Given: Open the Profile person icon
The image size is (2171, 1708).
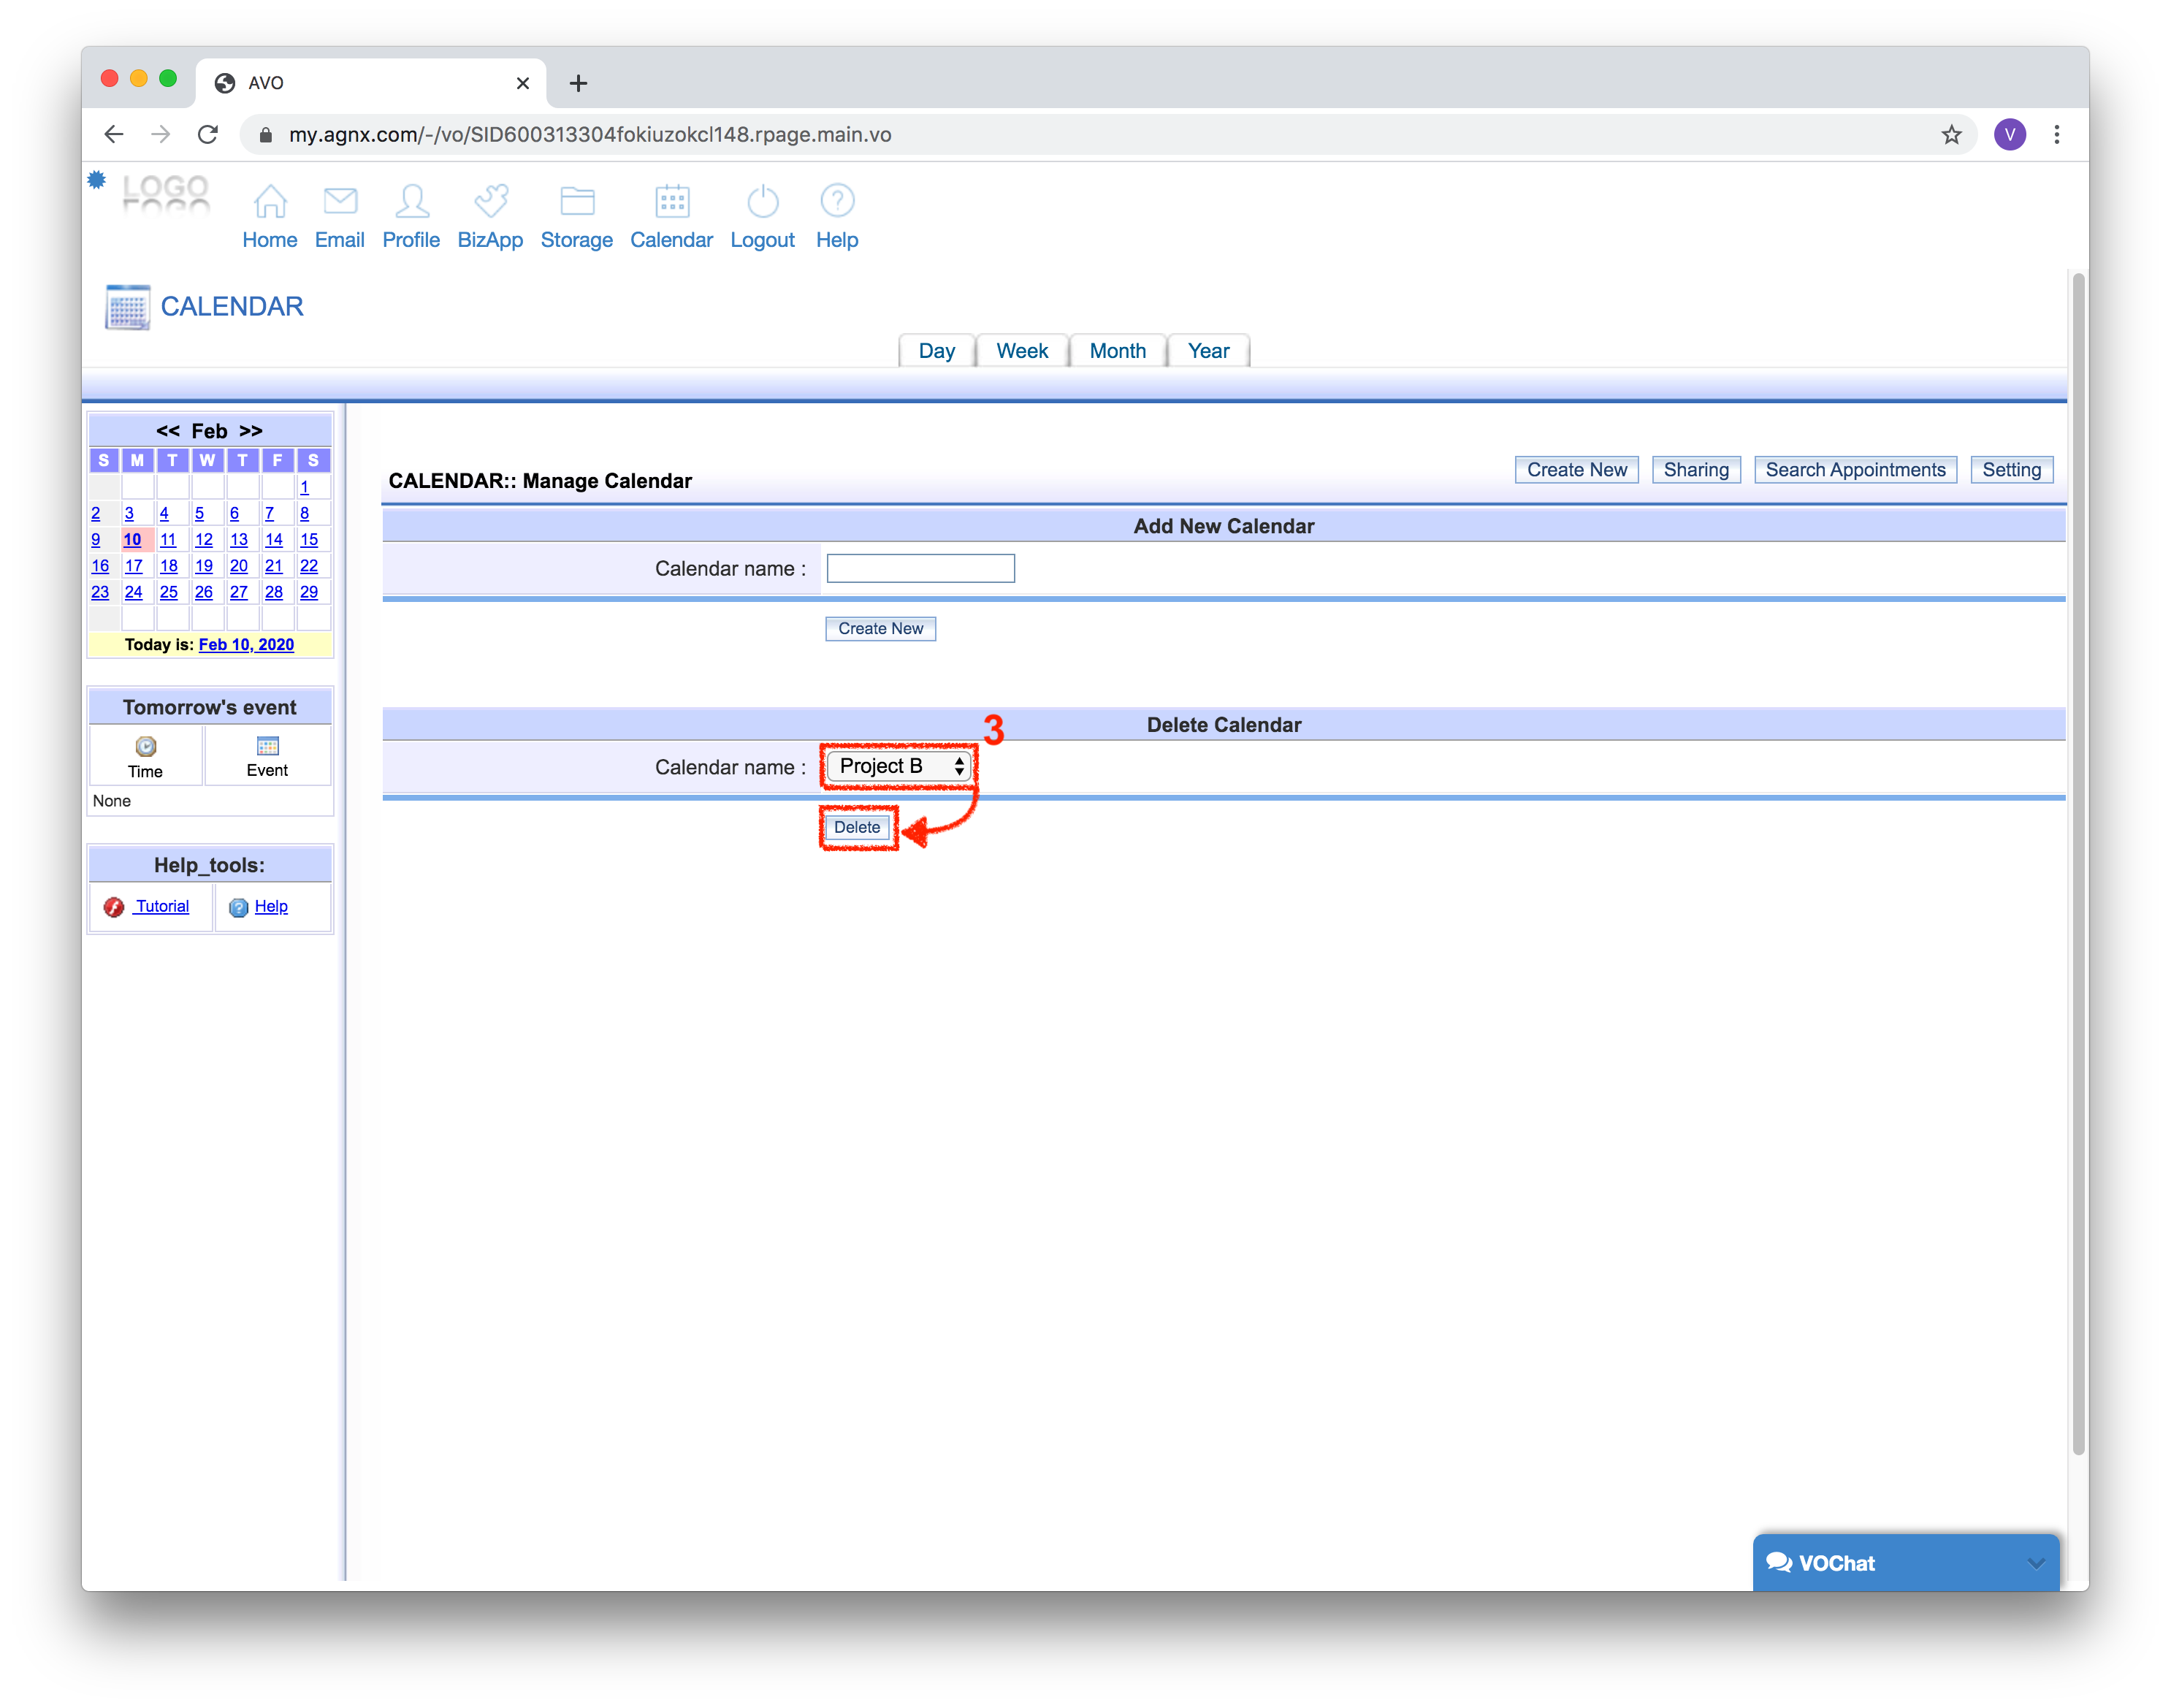Looking at the screenshot, I should (411, 202).
